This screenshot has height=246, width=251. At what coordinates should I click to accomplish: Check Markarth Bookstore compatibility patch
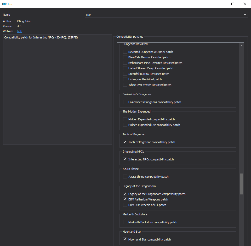click(x=125, y=222)
